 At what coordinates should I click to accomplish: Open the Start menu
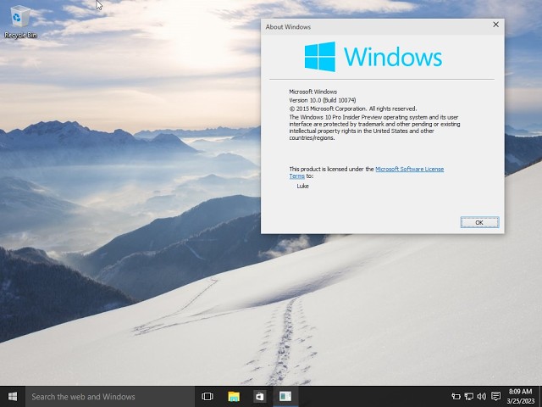(x=13, y=396)
